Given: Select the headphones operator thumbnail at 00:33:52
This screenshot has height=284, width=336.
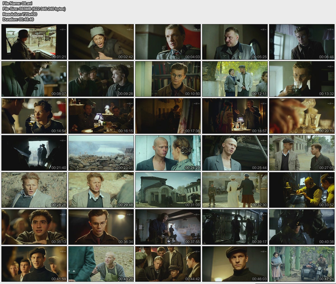Looking at the screenshot, I should coord(302,190).
